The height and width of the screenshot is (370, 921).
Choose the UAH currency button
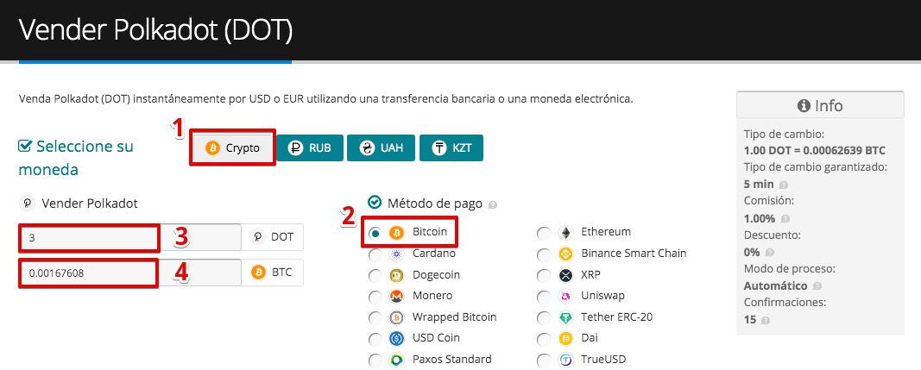point(382,148)
